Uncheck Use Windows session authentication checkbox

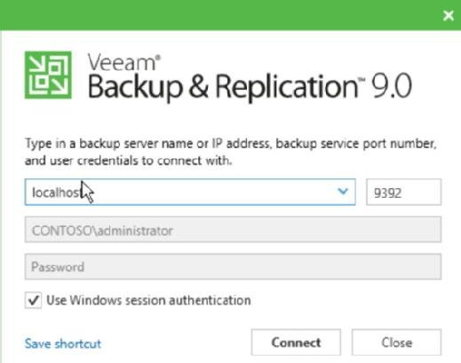(x=33, y=300)
